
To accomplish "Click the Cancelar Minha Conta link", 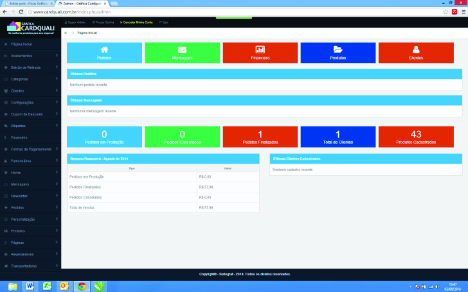I will [136, 22].
